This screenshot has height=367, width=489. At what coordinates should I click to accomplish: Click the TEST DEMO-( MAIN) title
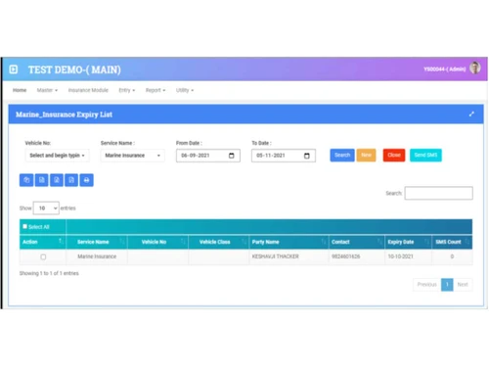pyautogui.click(x=74, y=69)
